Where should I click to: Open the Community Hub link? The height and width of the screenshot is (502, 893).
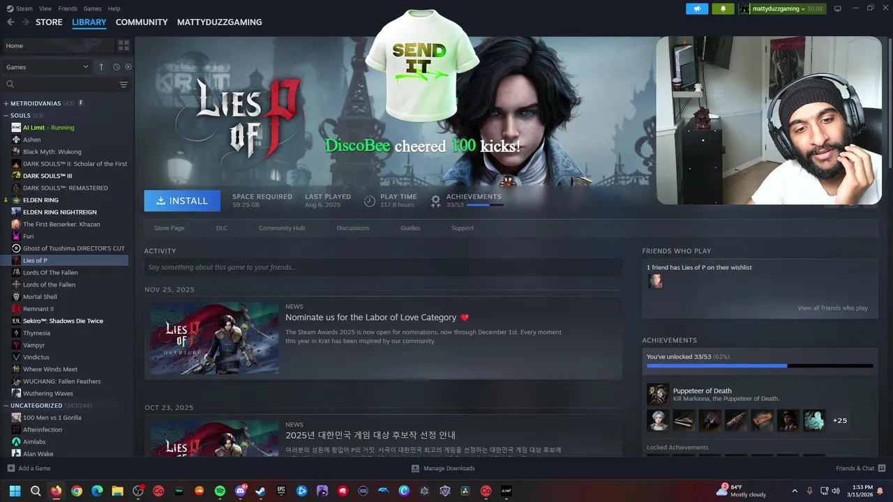tap(282, 228)
